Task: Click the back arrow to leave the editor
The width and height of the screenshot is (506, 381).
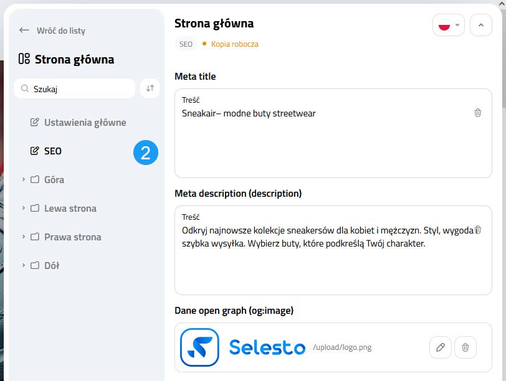Action: point(23,30)
